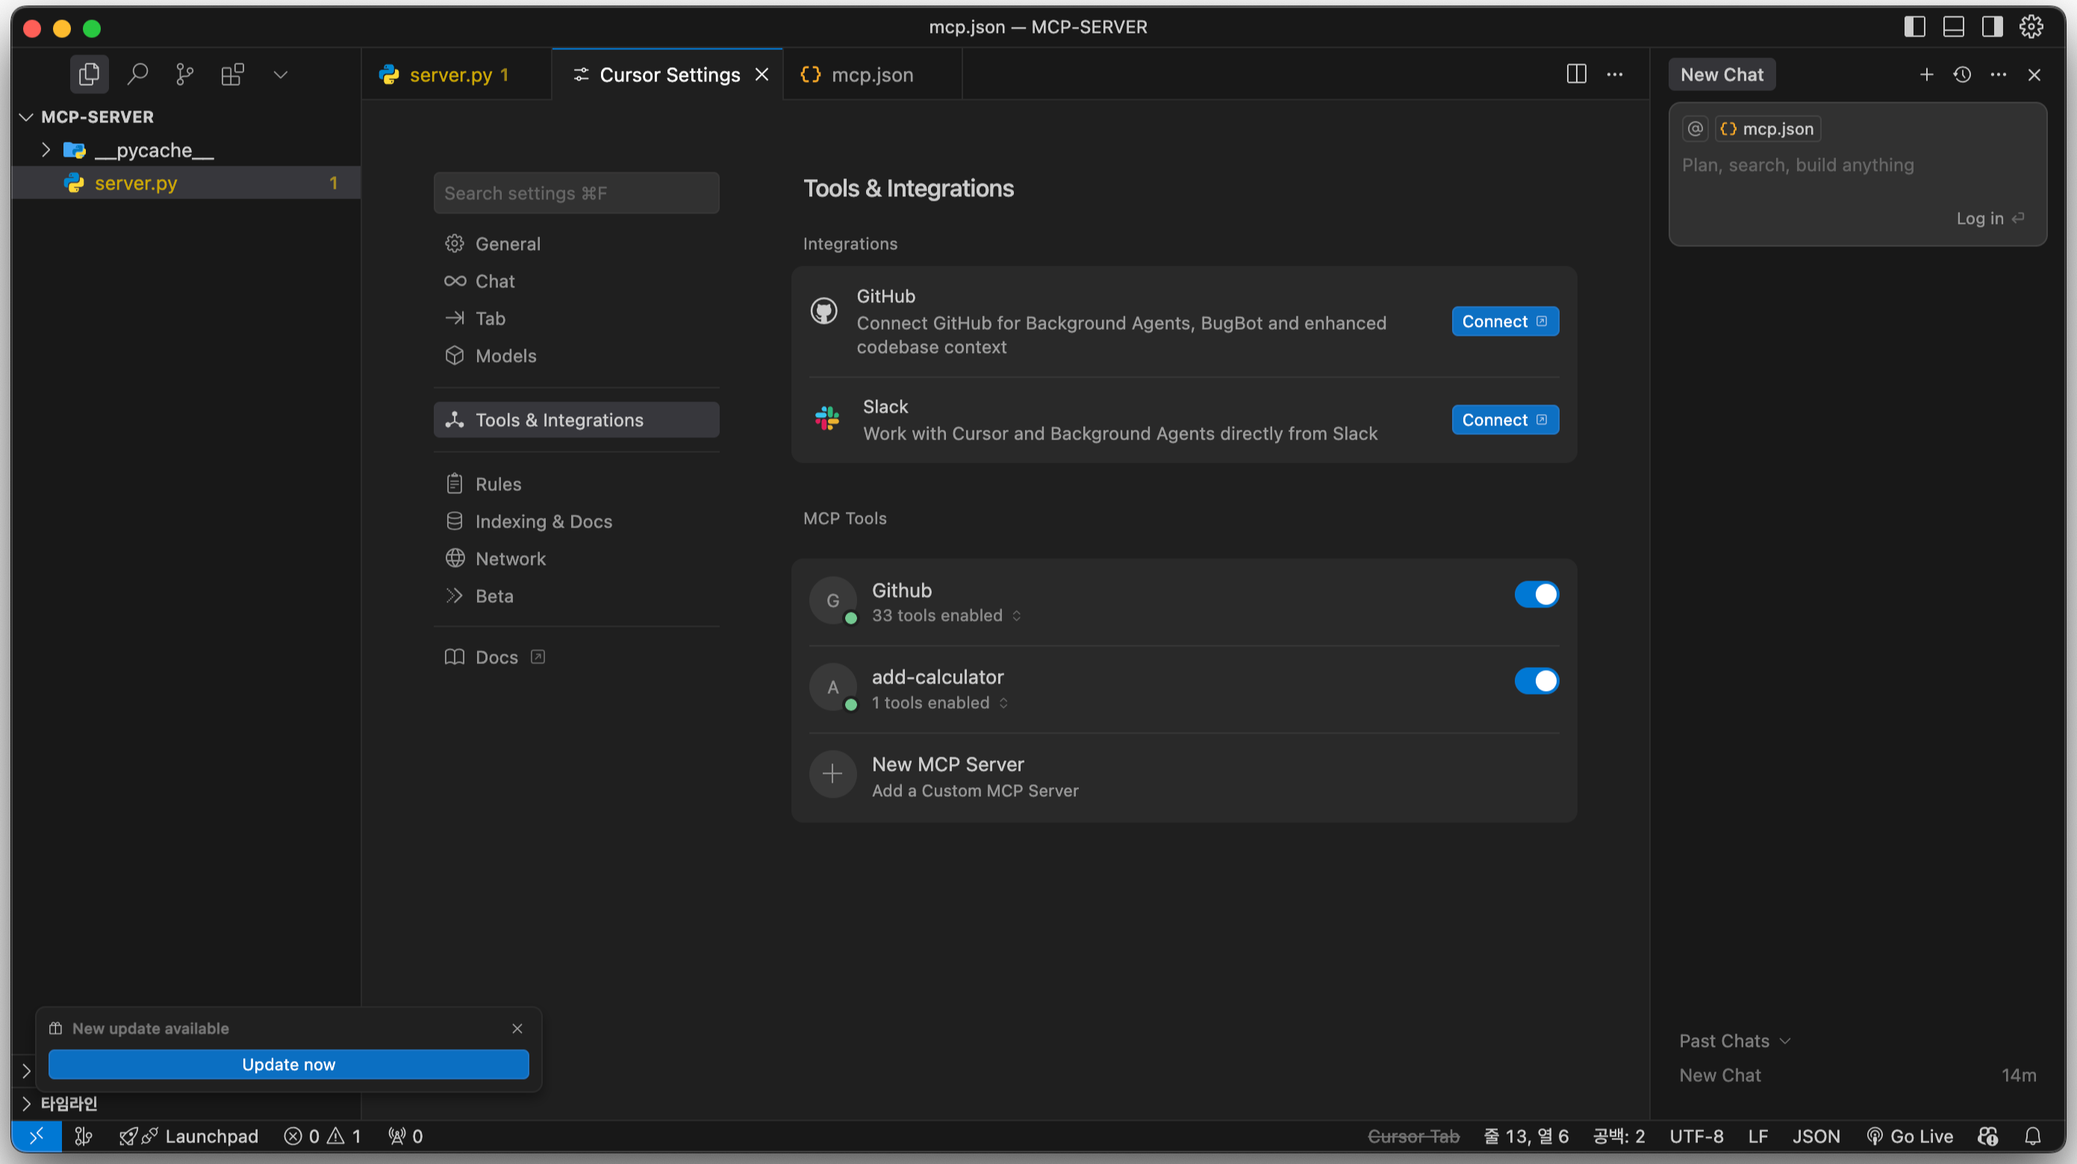Open the Search icon in activity bar
This screenshot has width=2077, height=1164.
point(138,75)
